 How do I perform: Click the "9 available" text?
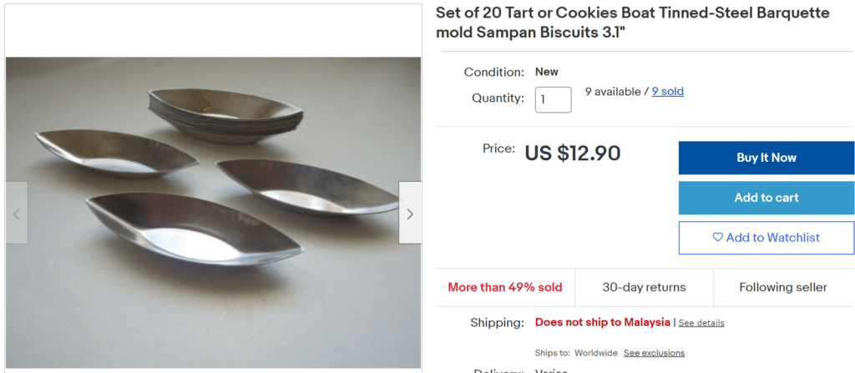[x=612, y=92]
